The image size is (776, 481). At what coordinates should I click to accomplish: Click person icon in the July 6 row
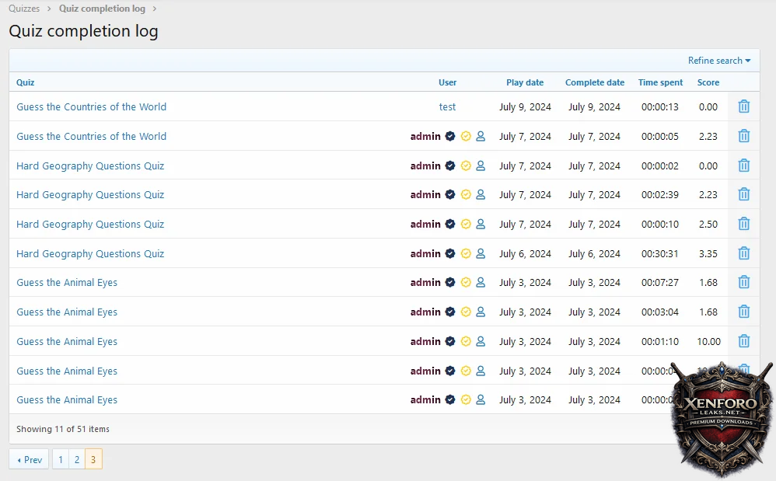481,253
